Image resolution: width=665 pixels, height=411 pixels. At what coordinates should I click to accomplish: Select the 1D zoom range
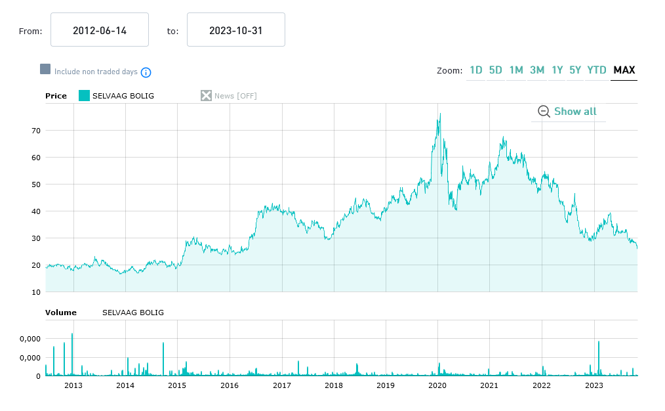(x=476, y=70)
